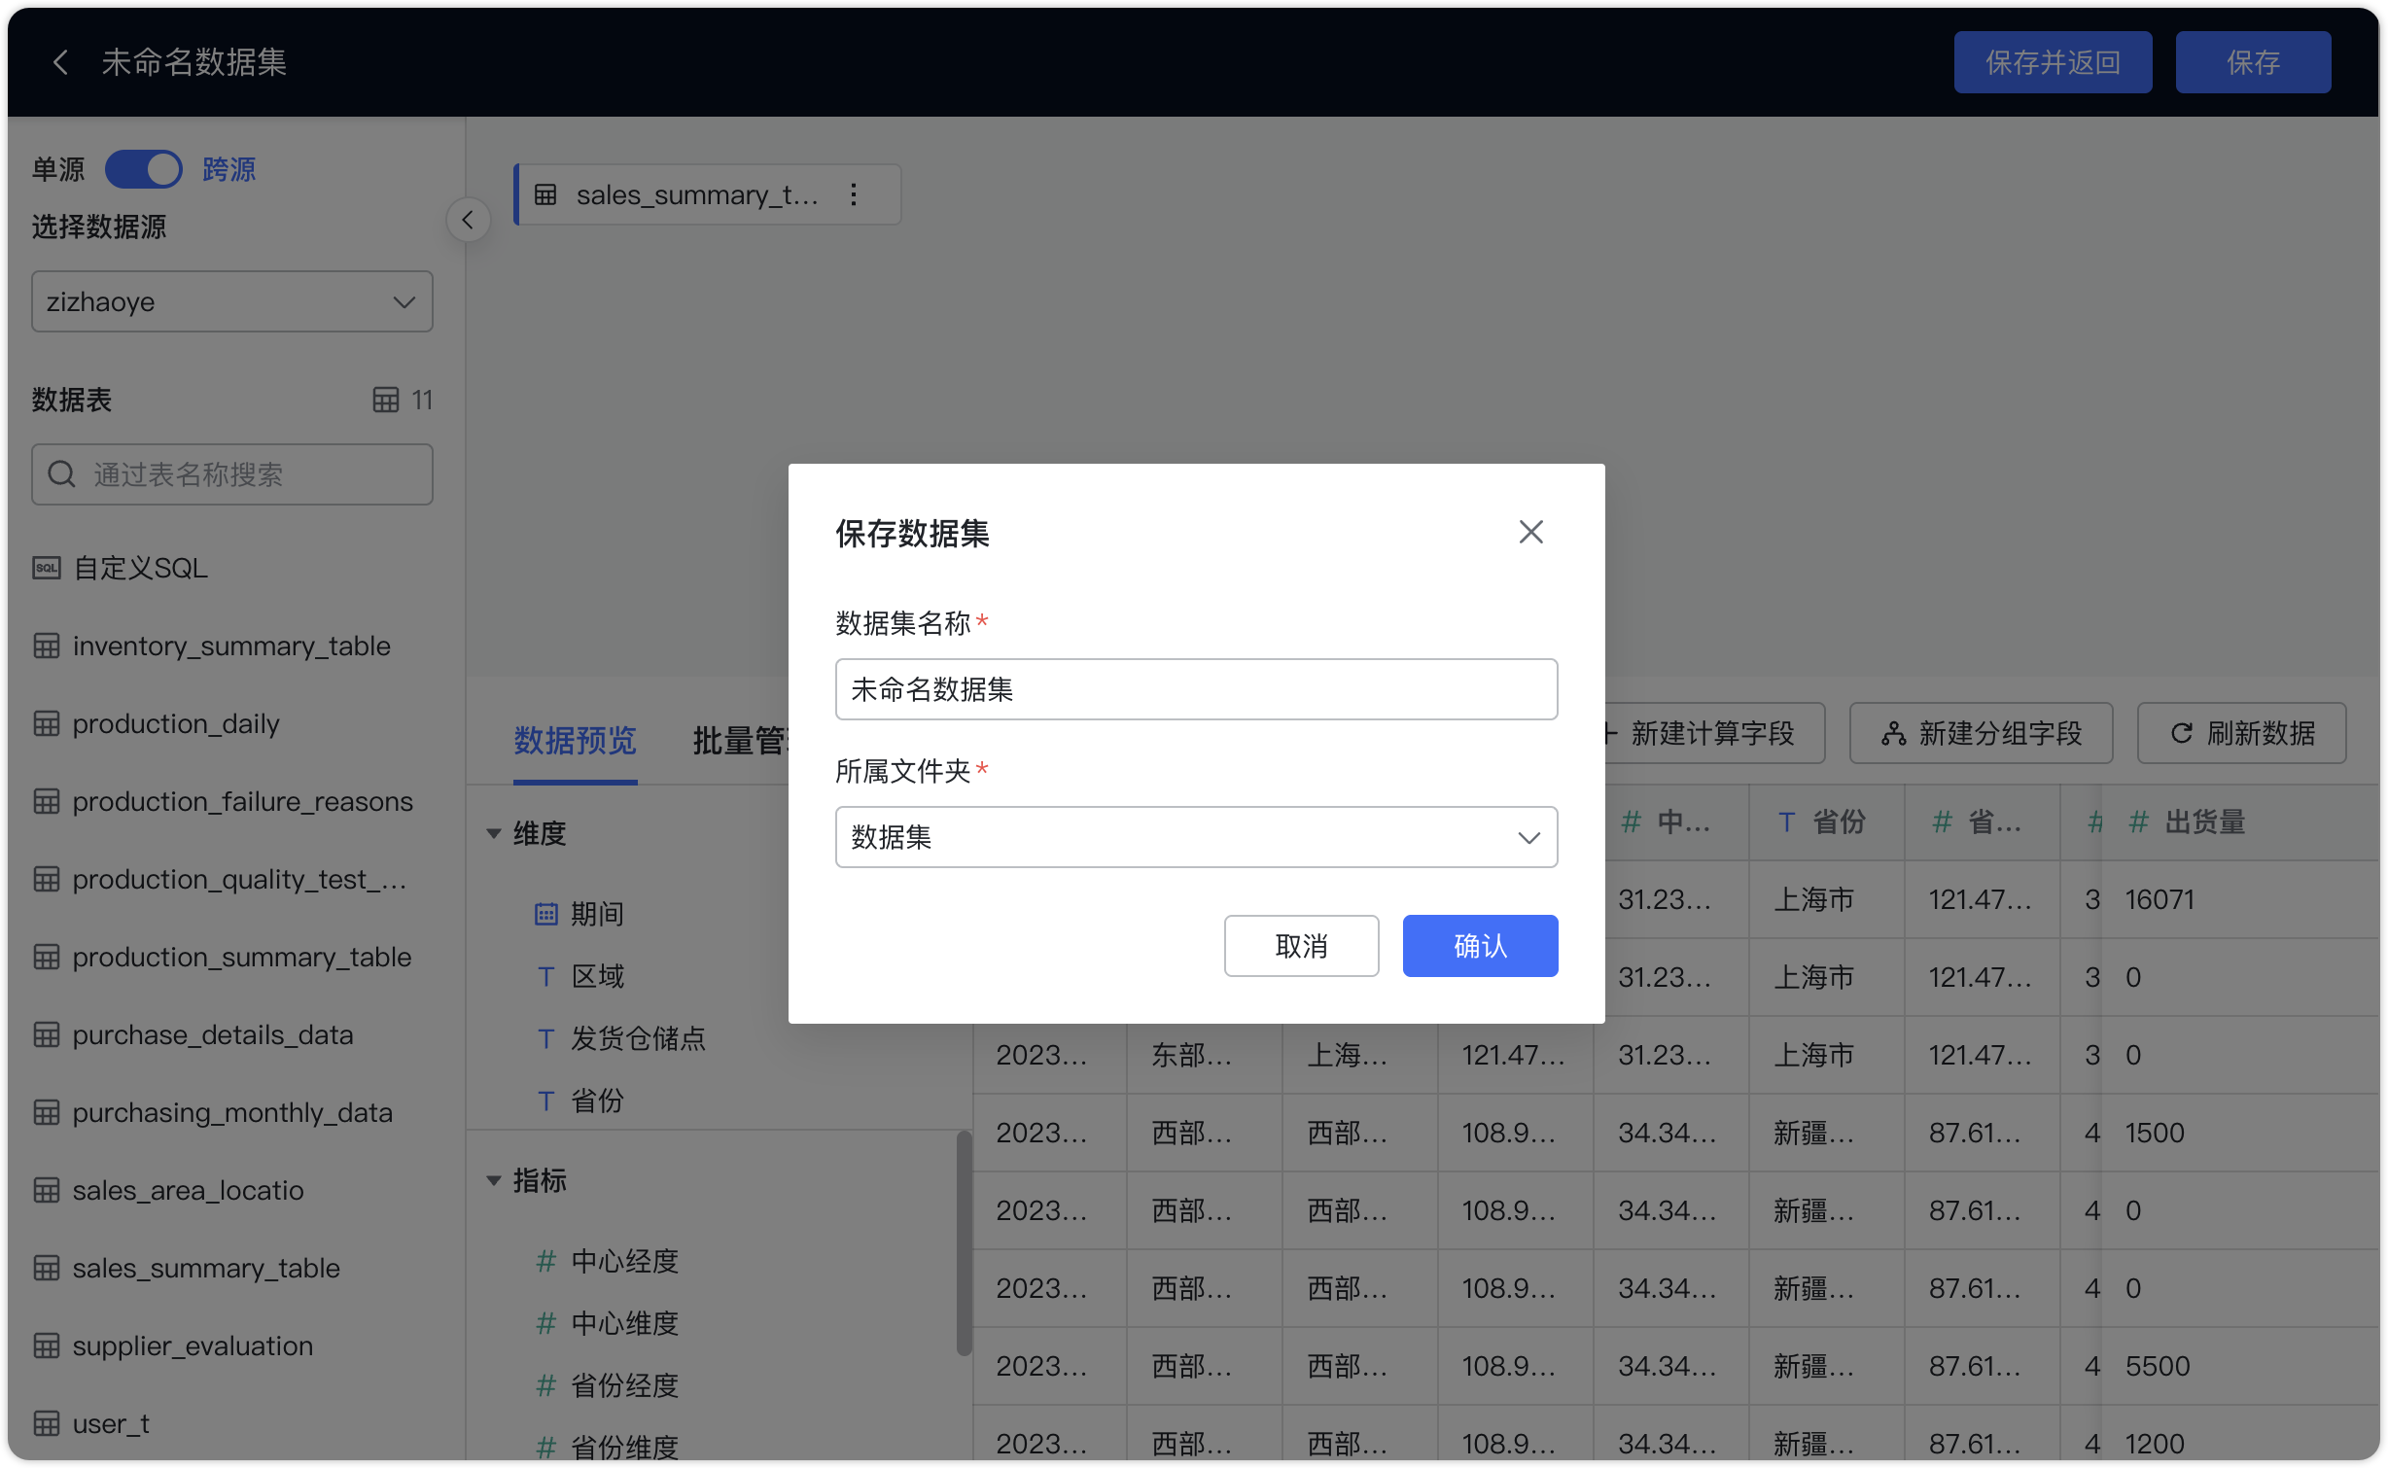
Task: Click the 省份 column header
Action: [1826, 822]
